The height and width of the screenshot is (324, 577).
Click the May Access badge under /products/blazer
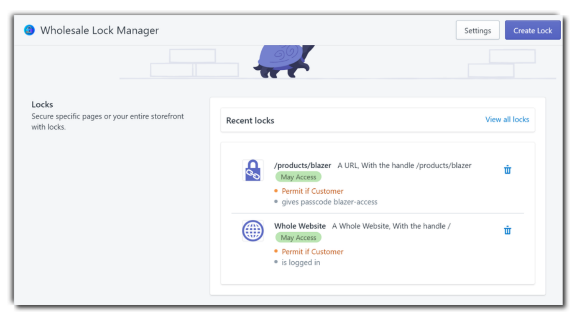[298, 177]
